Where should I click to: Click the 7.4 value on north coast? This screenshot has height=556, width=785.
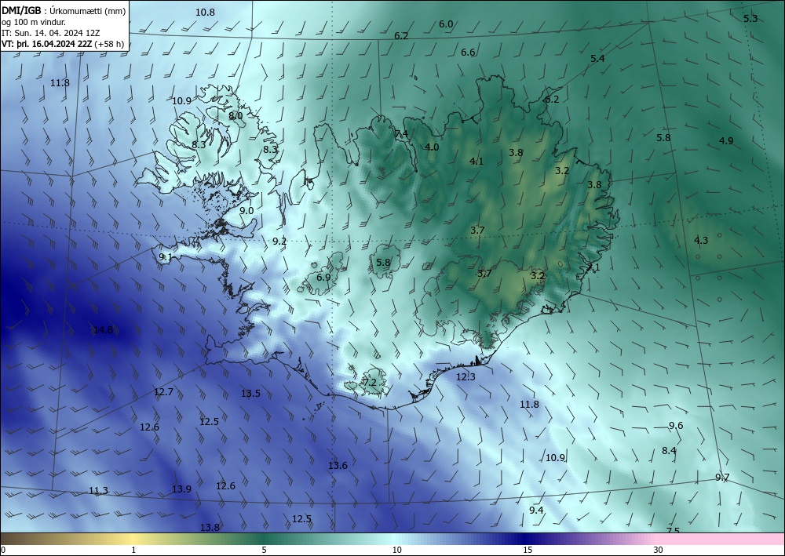click(401, 133)
